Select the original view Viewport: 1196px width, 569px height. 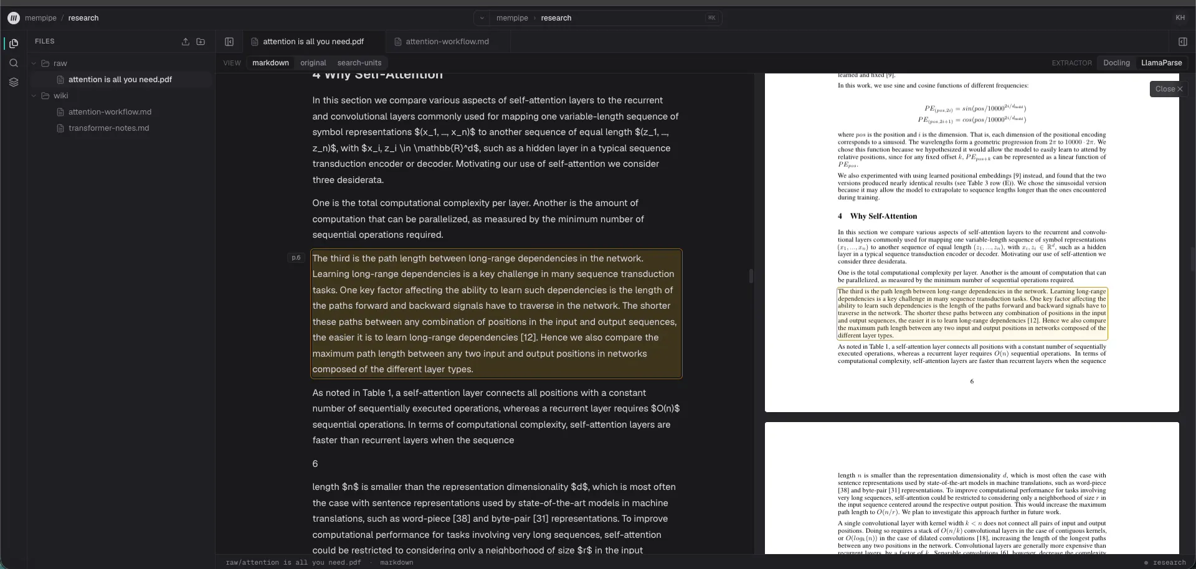pos(313,63)
